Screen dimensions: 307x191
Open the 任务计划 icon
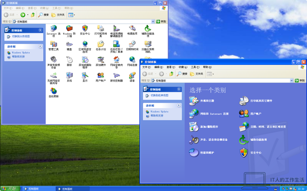click(101, 45)
